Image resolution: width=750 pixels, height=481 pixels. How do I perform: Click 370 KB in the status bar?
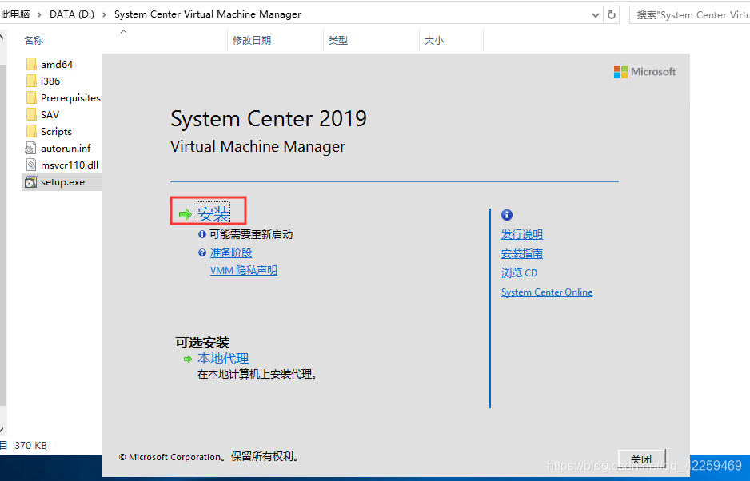(x=30, y=446)
